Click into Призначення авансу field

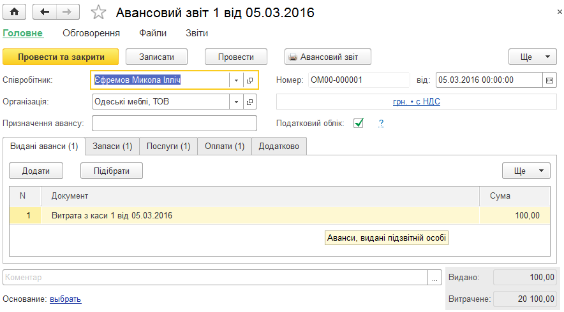click(174, 123)
